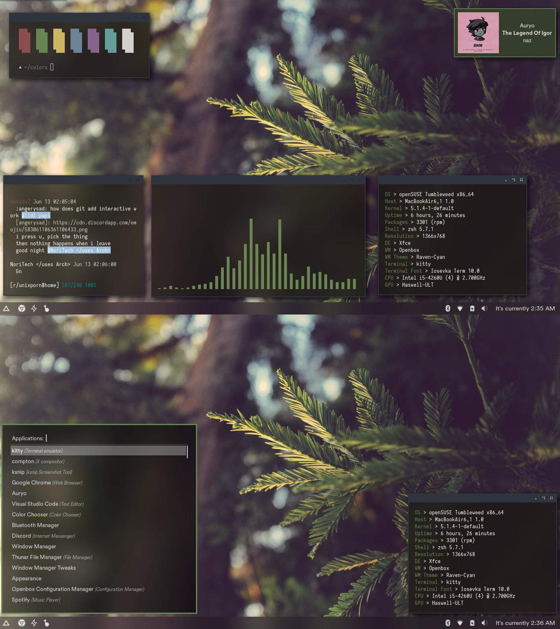Click the battery indicator in the system tray
The width and height of the screenshot is (560, 629).
coord(471,308)
